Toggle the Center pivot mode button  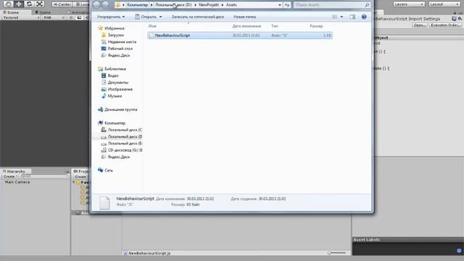(62, 4)
